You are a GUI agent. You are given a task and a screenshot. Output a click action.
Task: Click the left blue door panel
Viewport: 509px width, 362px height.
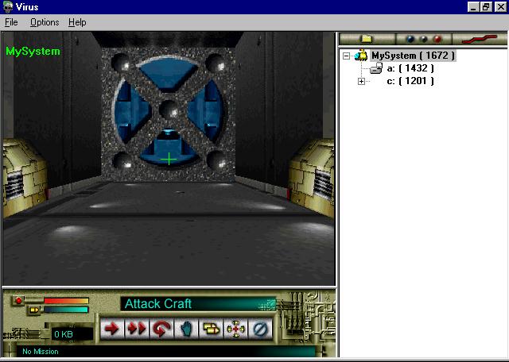(x=131, y=111)
